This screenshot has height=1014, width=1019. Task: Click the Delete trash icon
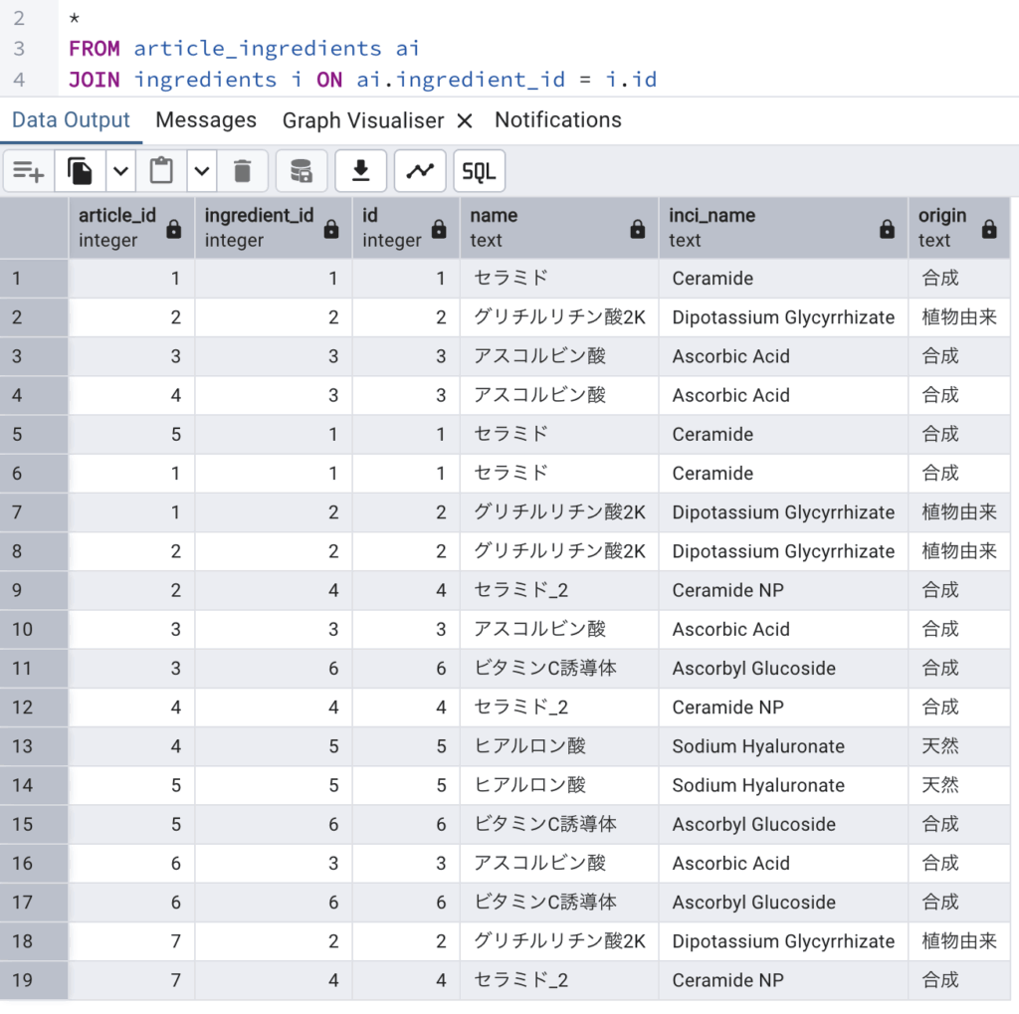(x=243, y=171)
